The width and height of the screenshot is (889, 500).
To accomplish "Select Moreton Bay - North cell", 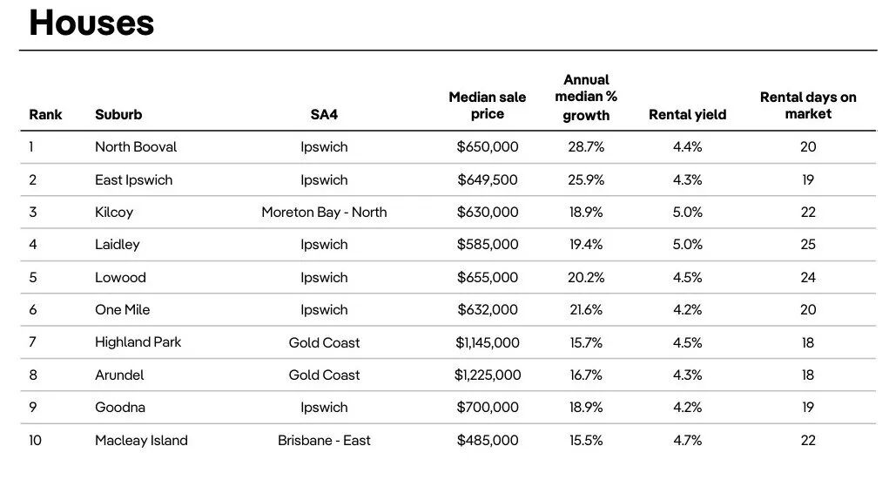I will point(324,213).
